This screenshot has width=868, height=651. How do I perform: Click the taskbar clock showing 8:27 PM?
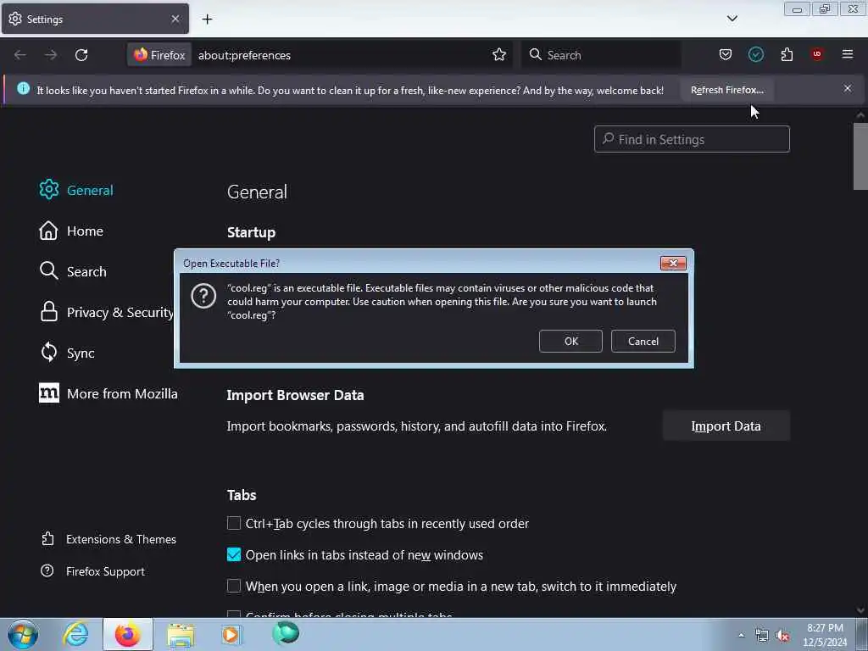(x=825, y=635)
